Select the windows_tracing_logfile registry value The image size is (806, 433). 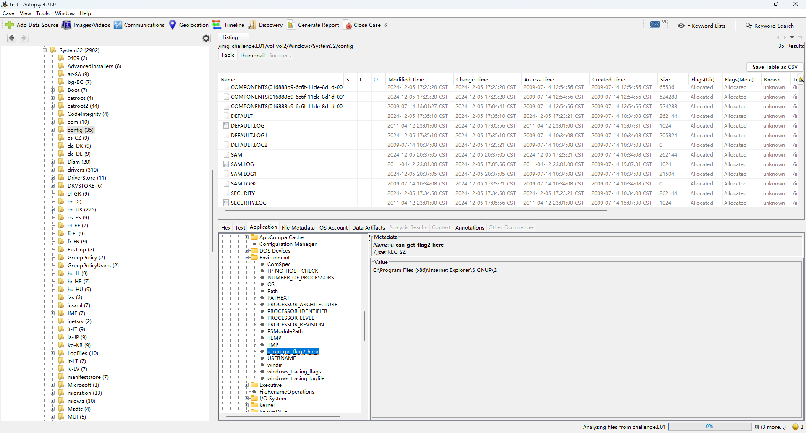pos(296,378)
